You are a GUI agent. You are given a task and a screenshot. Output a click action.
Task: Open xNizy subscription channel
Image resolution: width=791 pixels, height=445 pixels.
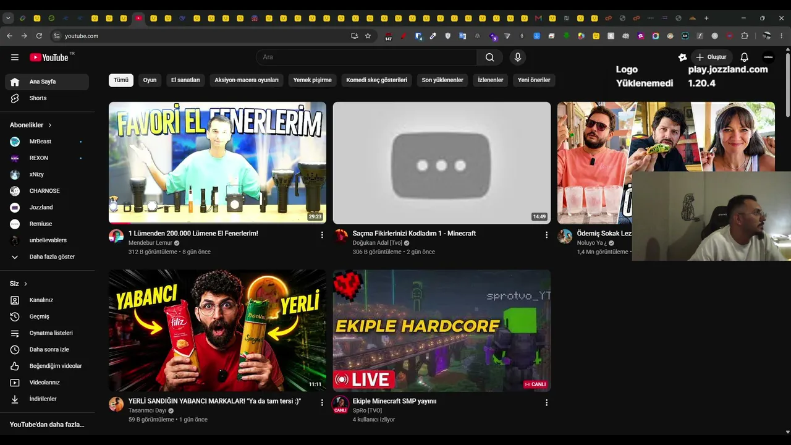click(47, 174)
